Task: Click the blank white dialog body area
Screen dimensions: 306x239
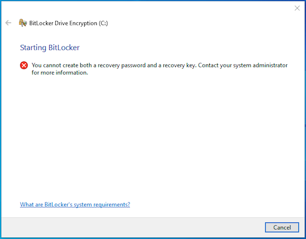Action: (153, 137)
